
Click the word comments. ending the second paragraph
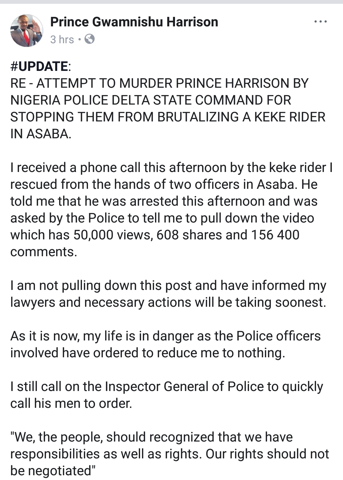pyautogui.click(x=44, y=252)
